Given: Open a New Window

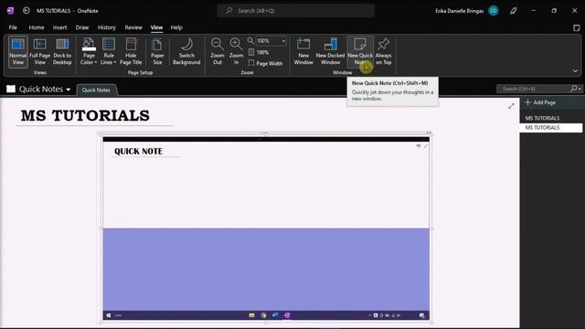Looking at the screenshot, I should (x=303, y=51).
